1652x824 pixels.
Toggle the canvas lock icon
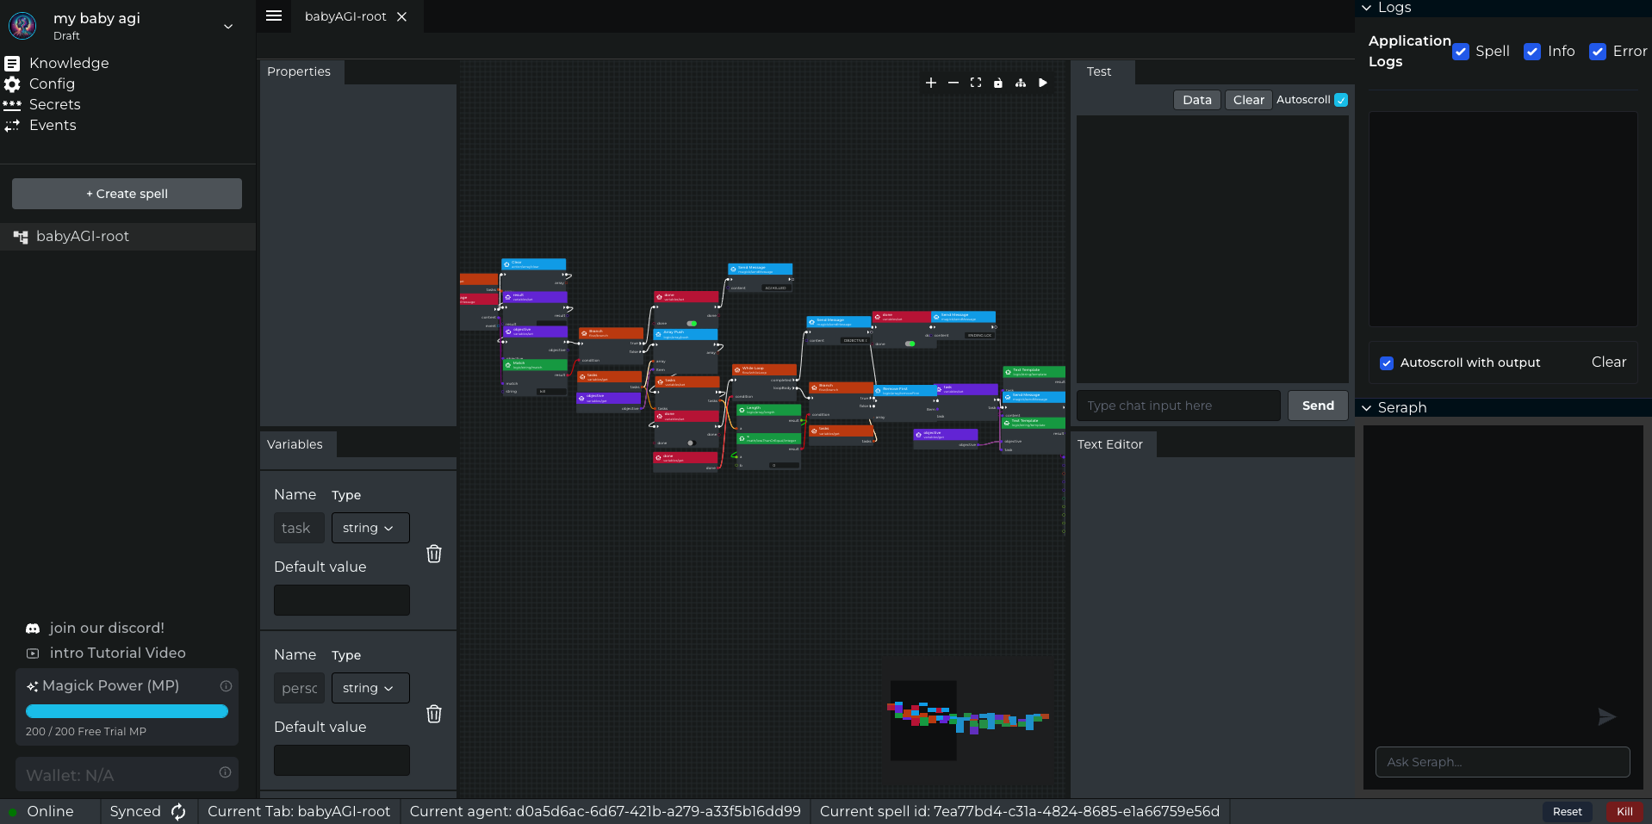tap(997, 84)
